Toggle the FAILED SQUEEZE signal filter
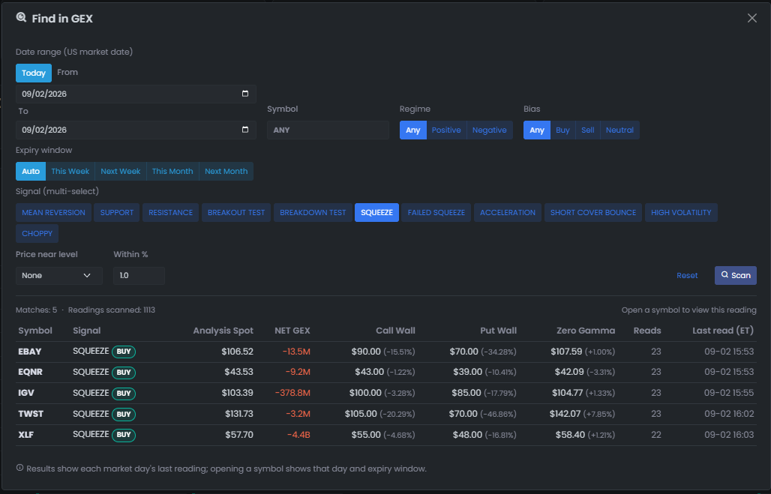Viewport: 771px width, 494px height. (x=436, y=212)
